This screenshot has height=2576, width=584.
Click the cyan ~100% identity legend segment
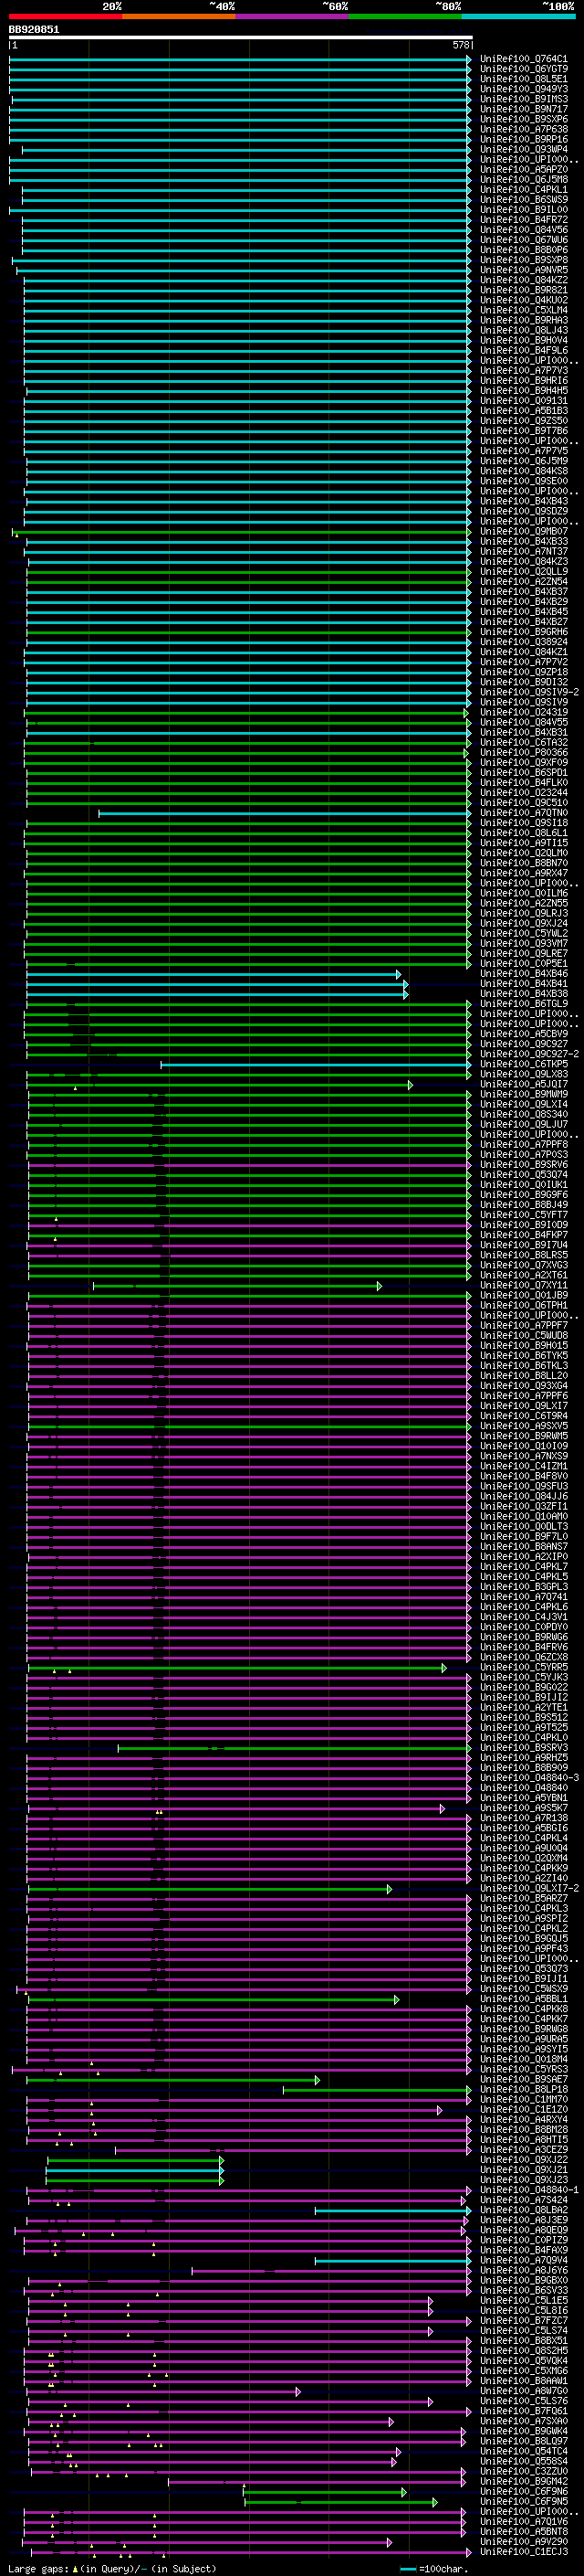coord(519,16)
